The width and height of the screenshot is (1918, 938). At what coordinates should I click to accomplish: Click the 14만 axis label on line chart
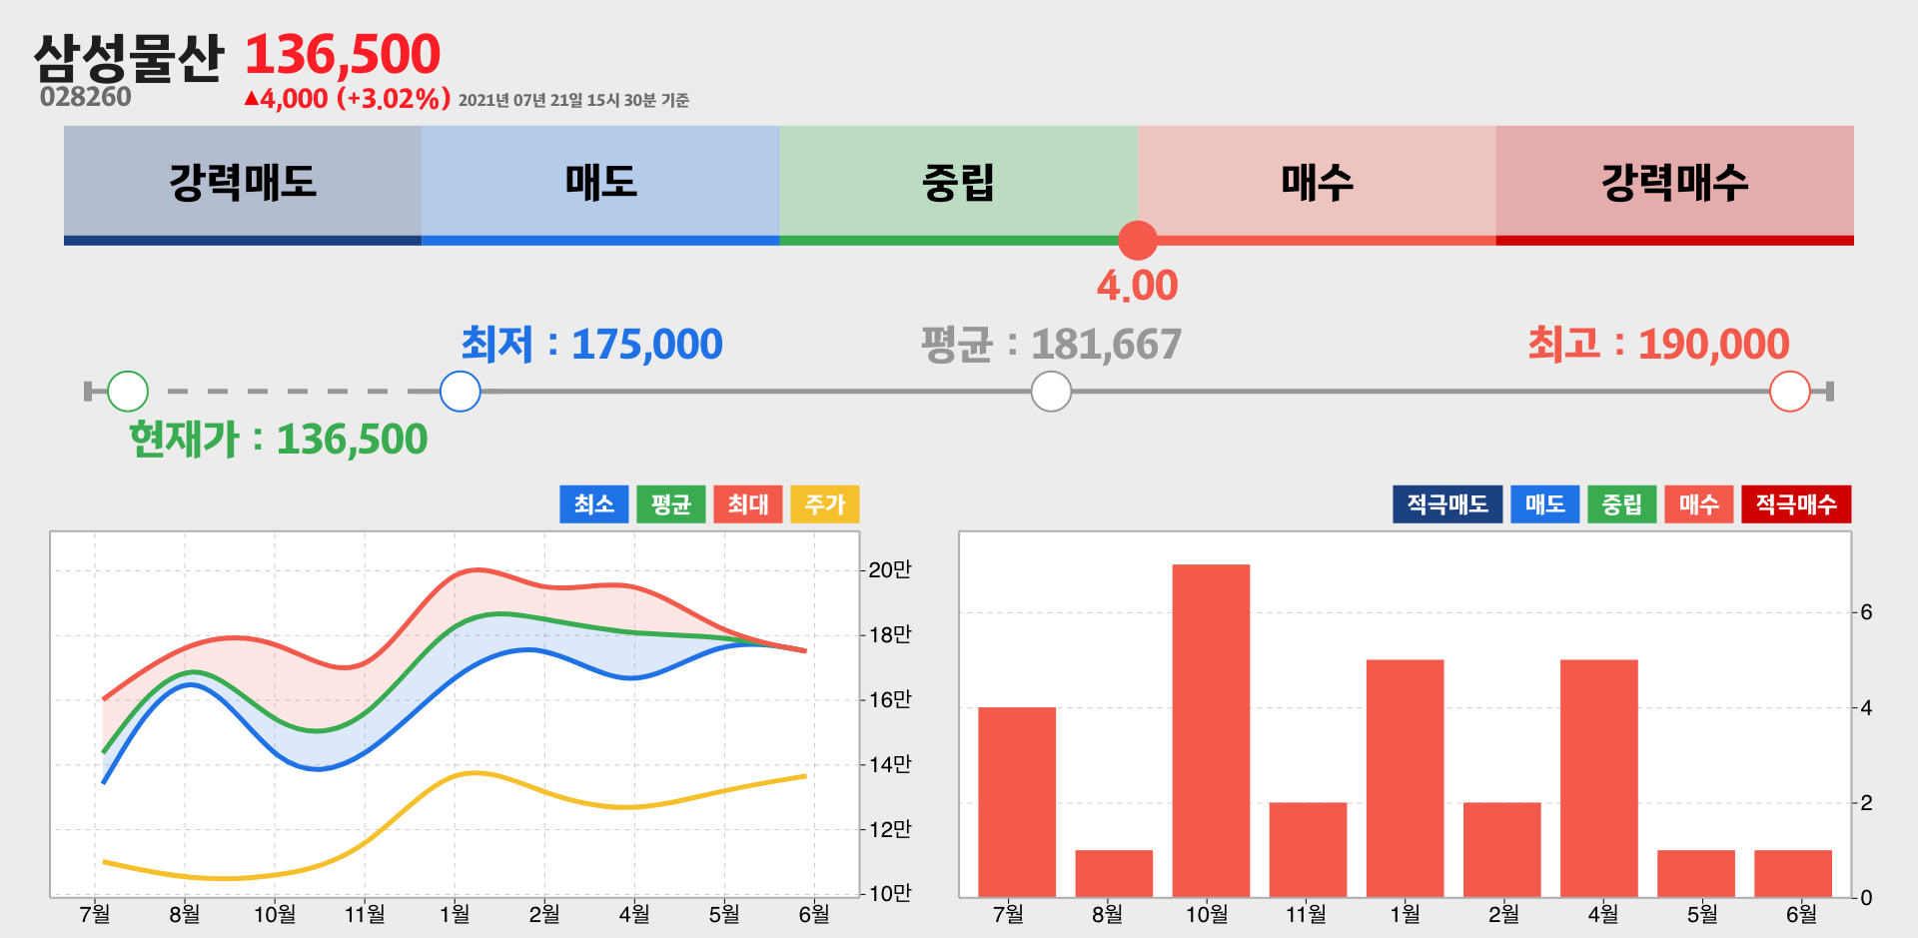890,764
